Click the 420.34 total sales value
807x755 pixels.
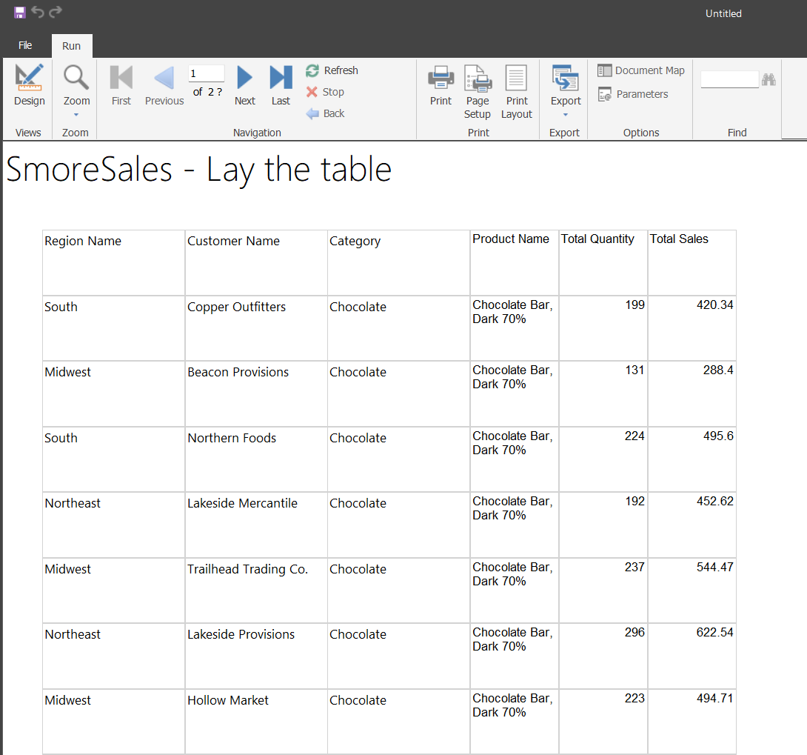[x=715, y=305]
